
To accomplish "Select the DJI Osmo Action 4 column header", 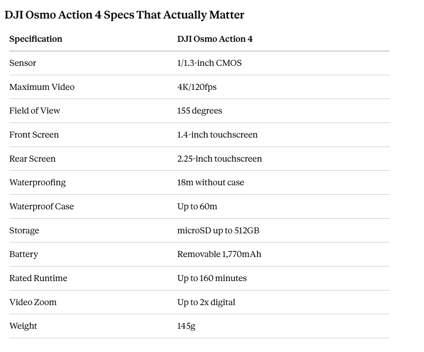I will [x=215, y=39].
